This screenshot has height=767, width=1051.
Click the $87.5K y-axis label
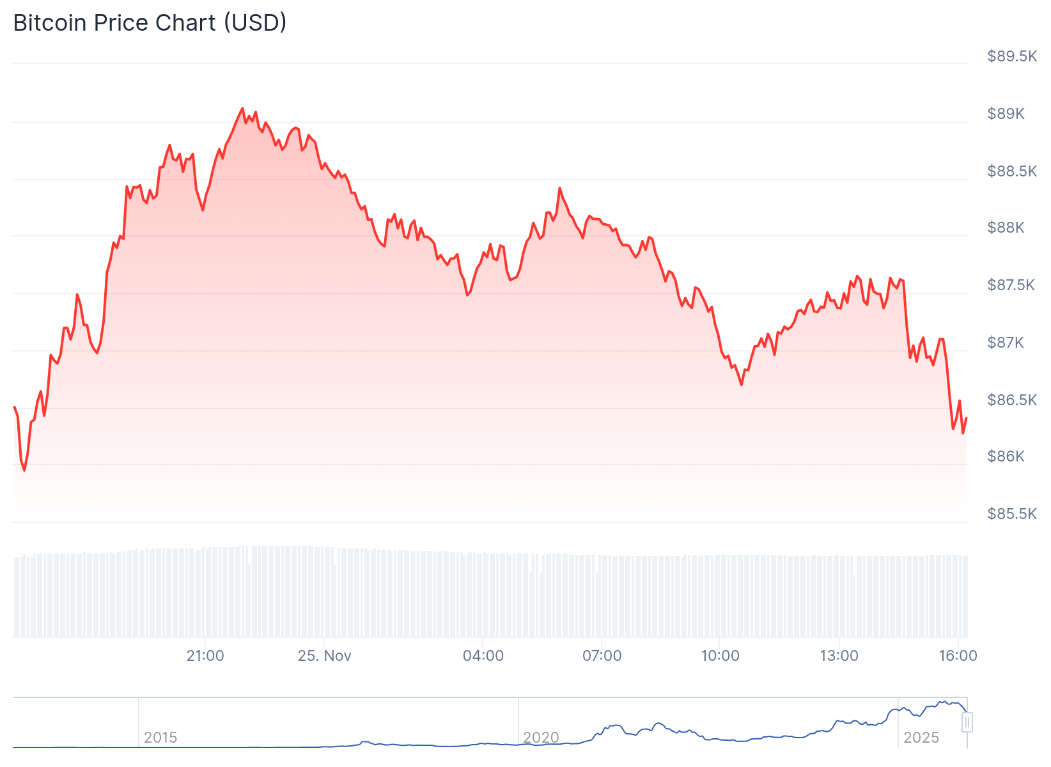[1011, 285]
